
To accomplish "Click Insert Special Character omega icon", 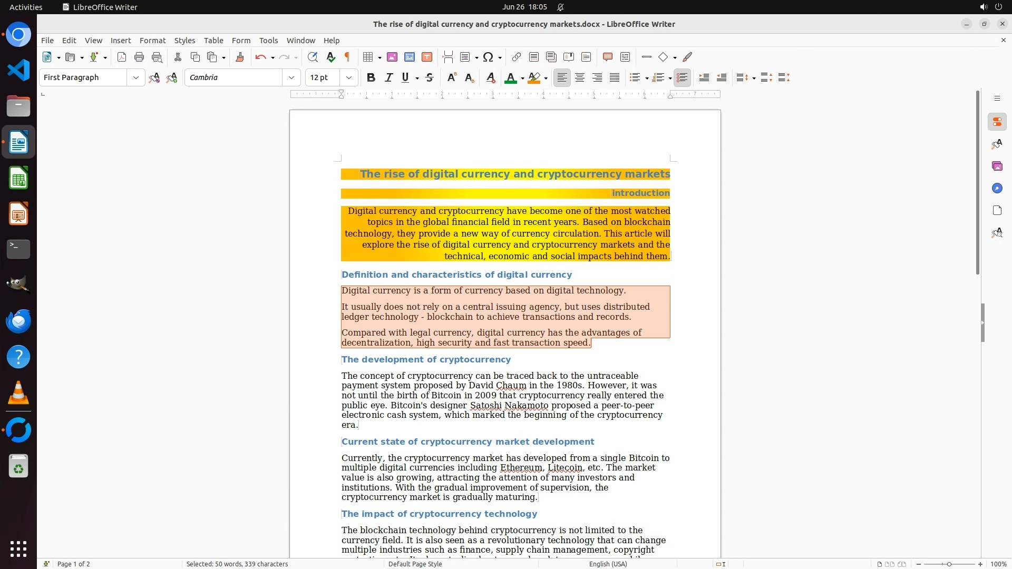I will click(488, 57).
